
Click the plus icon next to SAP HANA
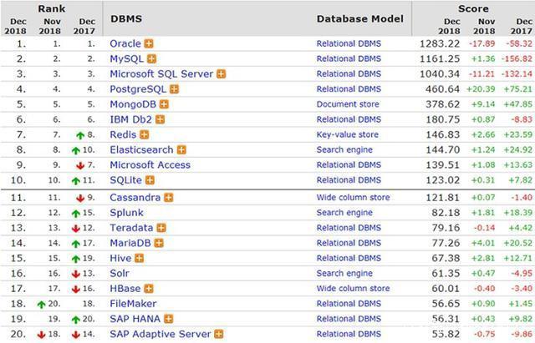[x=169, y=319]
